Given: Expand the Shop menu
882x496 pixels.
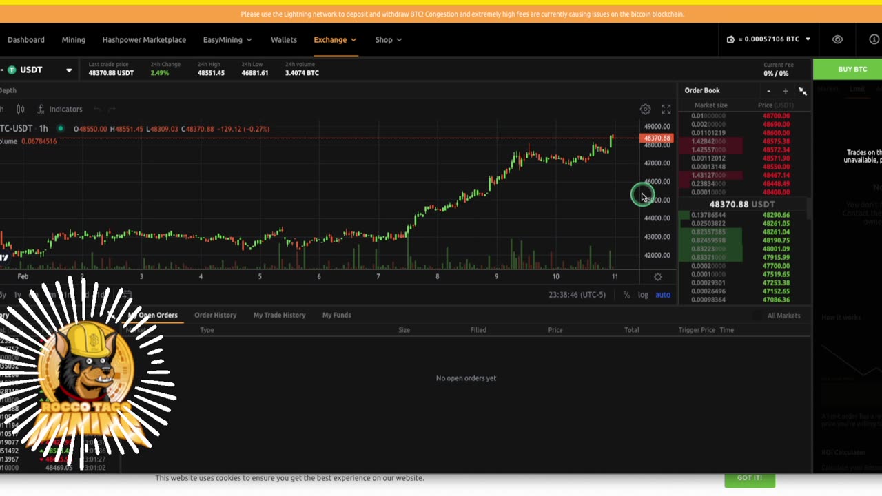Looking at the screenshot, I should point(388,39).
